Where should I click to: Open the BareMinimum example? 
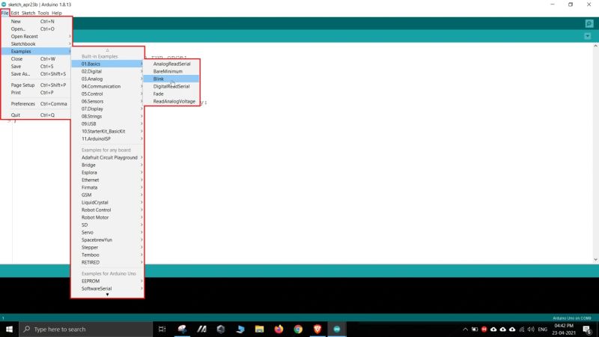point(171,71)
